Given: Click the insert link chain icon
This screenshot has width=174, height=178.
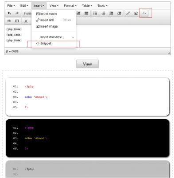Looking at the screenshot, I should pyautogui.click(x=128, y=13).
